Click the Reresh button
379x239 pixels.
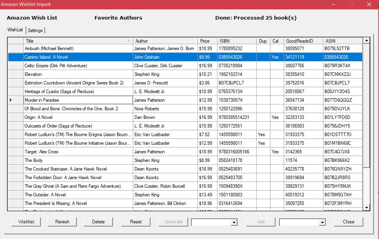tap(62, 222)
